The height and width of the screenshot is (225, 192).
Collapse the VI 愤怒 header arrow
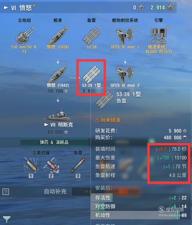tap(6, 7)
